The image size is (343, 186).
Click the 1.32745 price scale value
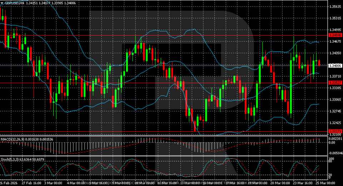tap(335, 111)
